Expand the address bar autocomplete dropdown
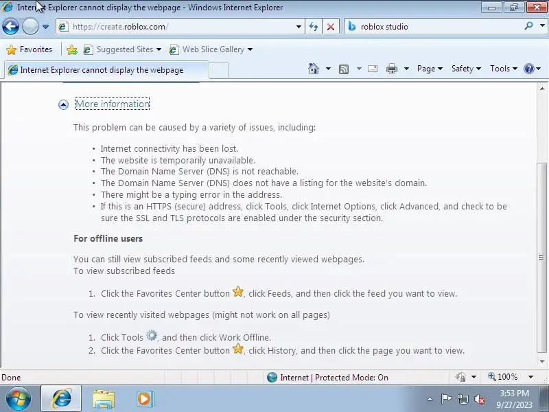This screenshot has height=412, width=549. click(x=299, y=27)
